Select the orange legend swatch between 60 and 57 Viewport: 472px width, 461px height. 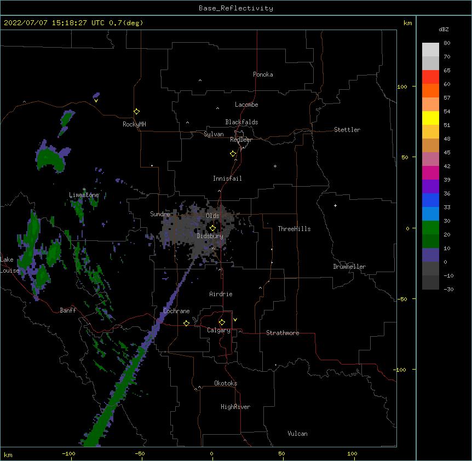[x=430, y=90]
